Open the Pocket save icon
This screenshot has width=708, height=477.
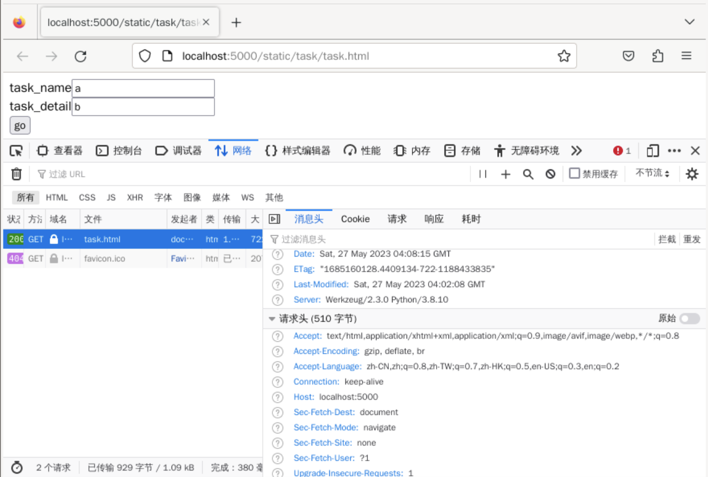[629, 56]
